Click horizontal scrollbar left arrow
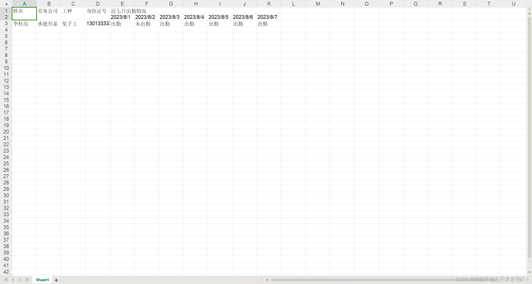 267,280
